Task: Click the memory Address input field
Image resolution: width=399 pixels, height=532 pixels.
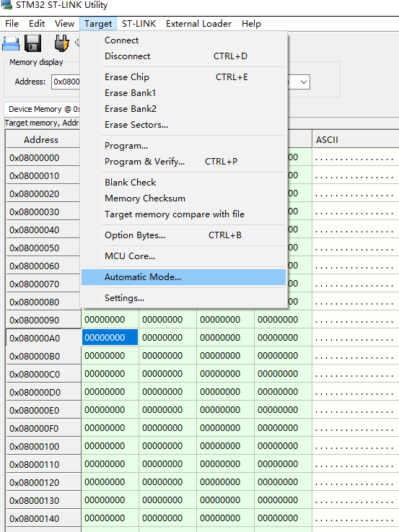Action: [66, 82]
